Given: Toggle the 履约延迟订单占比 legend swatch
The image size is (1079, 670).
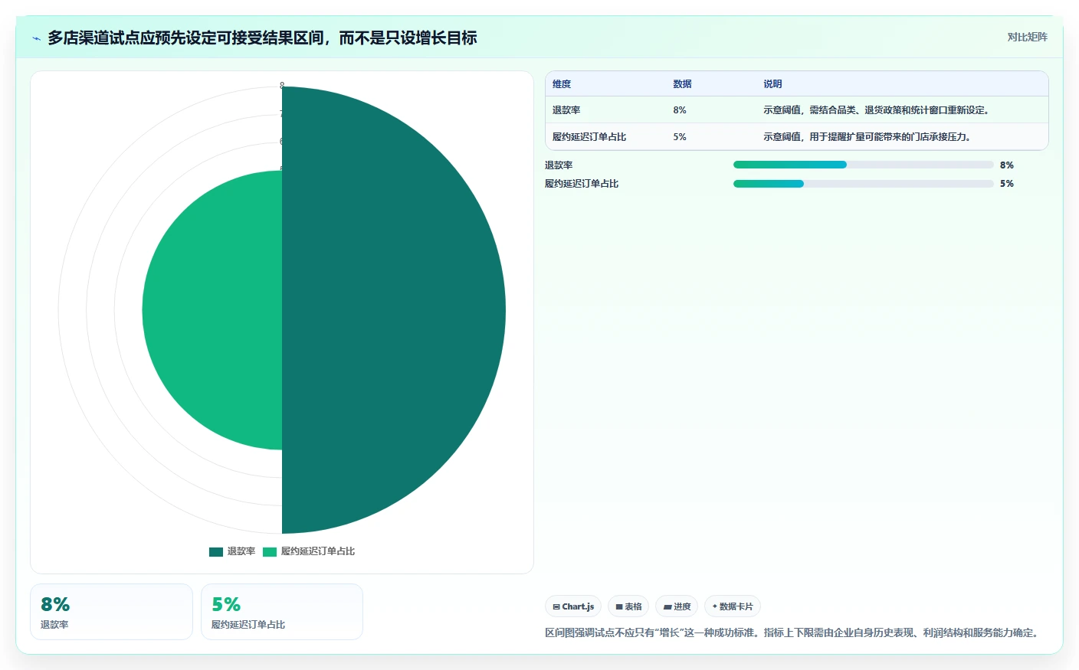Looking at the screenshot, I should pyautogui.click(x=270, y=551).
